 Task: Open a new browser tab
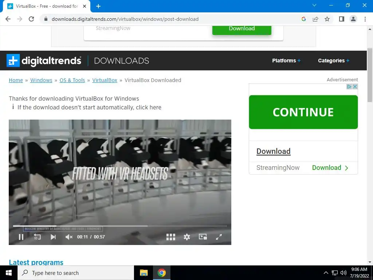tap(98, 6)
